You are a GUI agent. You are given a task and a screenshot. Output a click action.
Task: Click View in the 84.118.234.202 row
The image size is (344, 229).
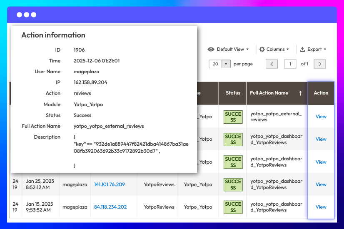321,207
